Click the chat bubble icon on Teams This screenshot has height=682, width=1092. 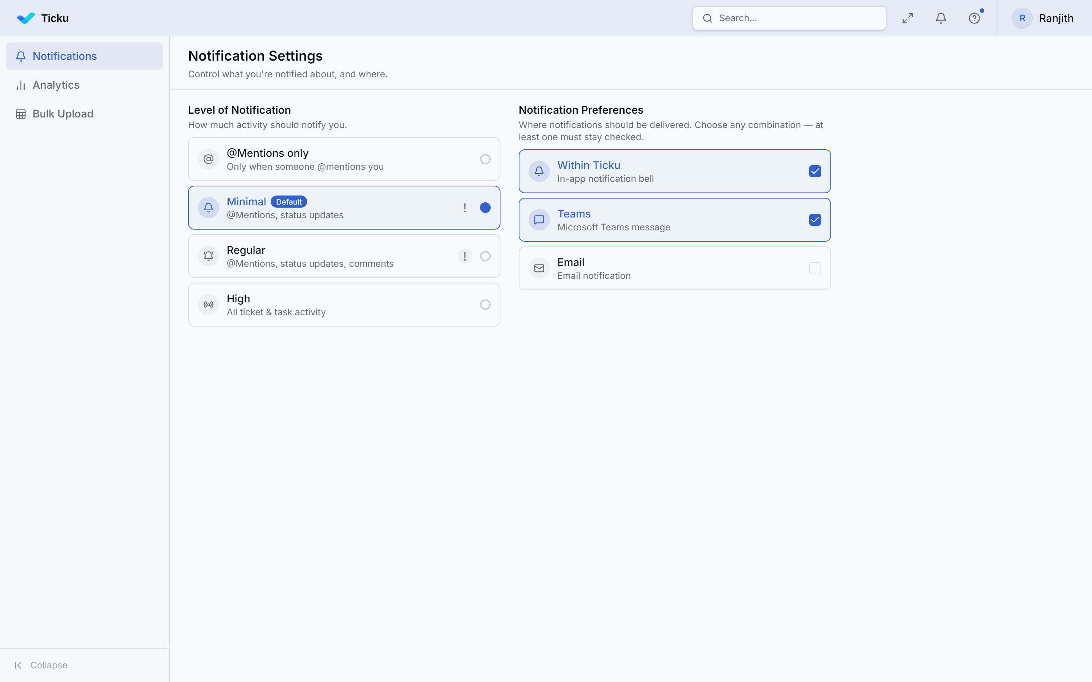[539, 220]
